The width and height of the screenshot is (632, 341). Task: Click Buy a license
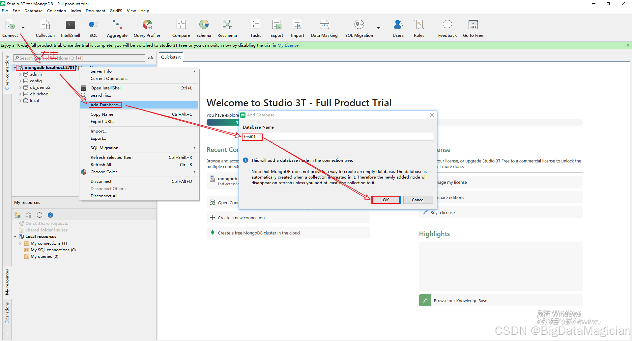[501, 212]
